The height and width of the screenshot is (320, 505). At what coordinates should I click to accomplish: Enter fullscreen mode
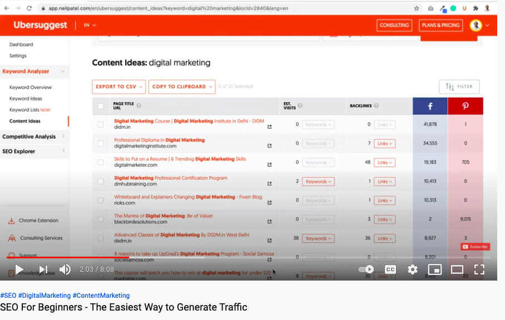(x=479, y=269)
